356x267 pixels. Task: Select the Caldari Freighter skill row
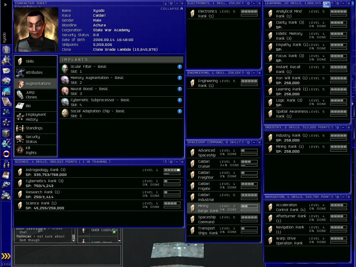coord(224,175)
